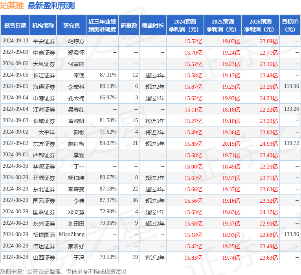Click the 24.93亿 2026 profit forecast
This screenshot has width=301, height=275.
269,144
